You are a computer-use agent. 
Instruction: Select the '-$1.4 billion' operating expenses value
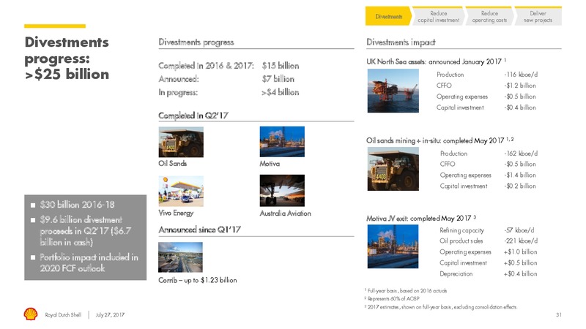coord(520,175)
